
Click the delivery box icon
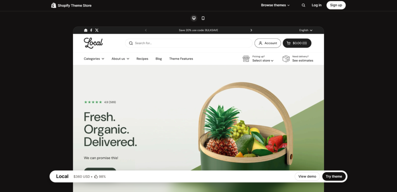click(286, 59)
